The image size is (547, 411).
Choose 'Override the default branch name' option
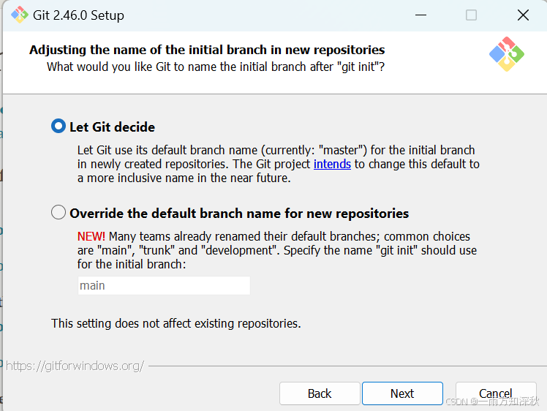[59, 212]
